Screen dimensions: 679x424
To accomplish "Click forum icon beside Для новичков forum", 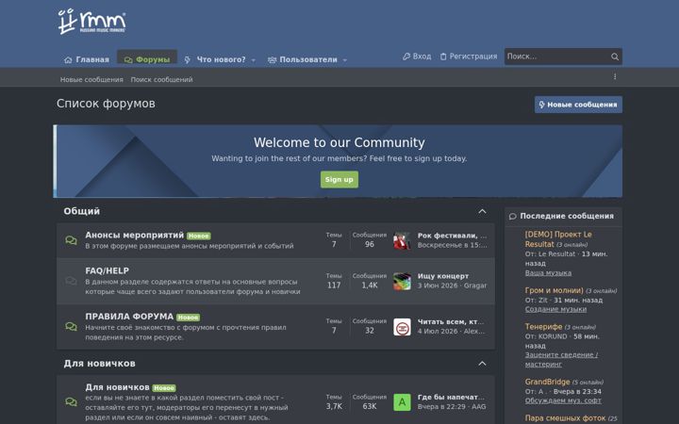I will click(x=71, y=402).
